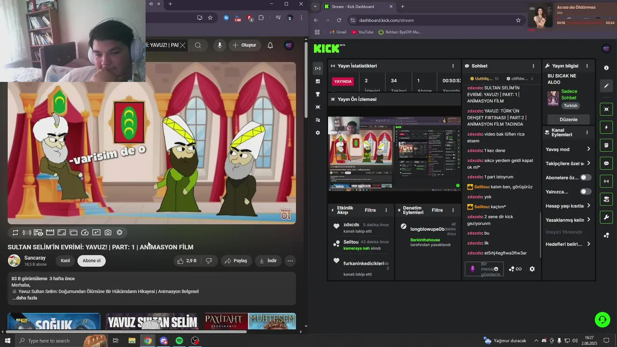Open Kick sidebar trophy icon
617x347 pixels.
coord(318,94)
